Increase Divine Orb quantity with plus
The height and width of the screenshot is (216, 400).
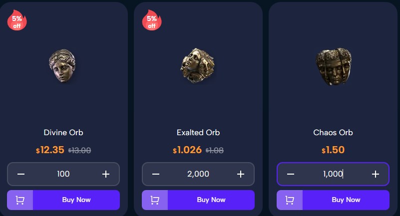[106, 174]
